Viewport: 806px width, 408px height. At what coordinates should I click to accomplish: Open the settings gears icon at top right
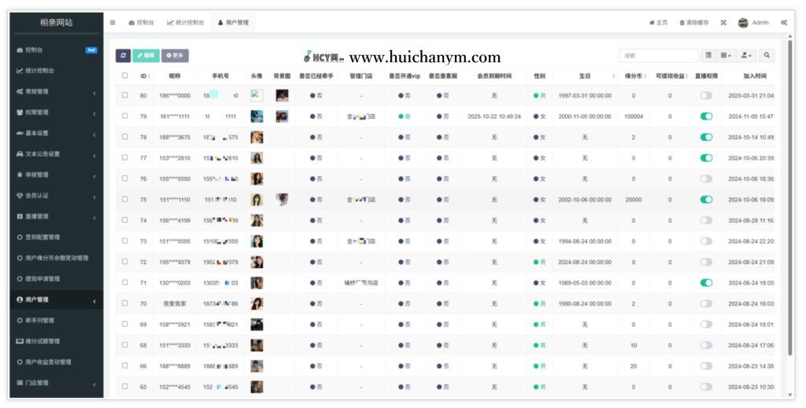pyautogui.click(x=783, y=23)
